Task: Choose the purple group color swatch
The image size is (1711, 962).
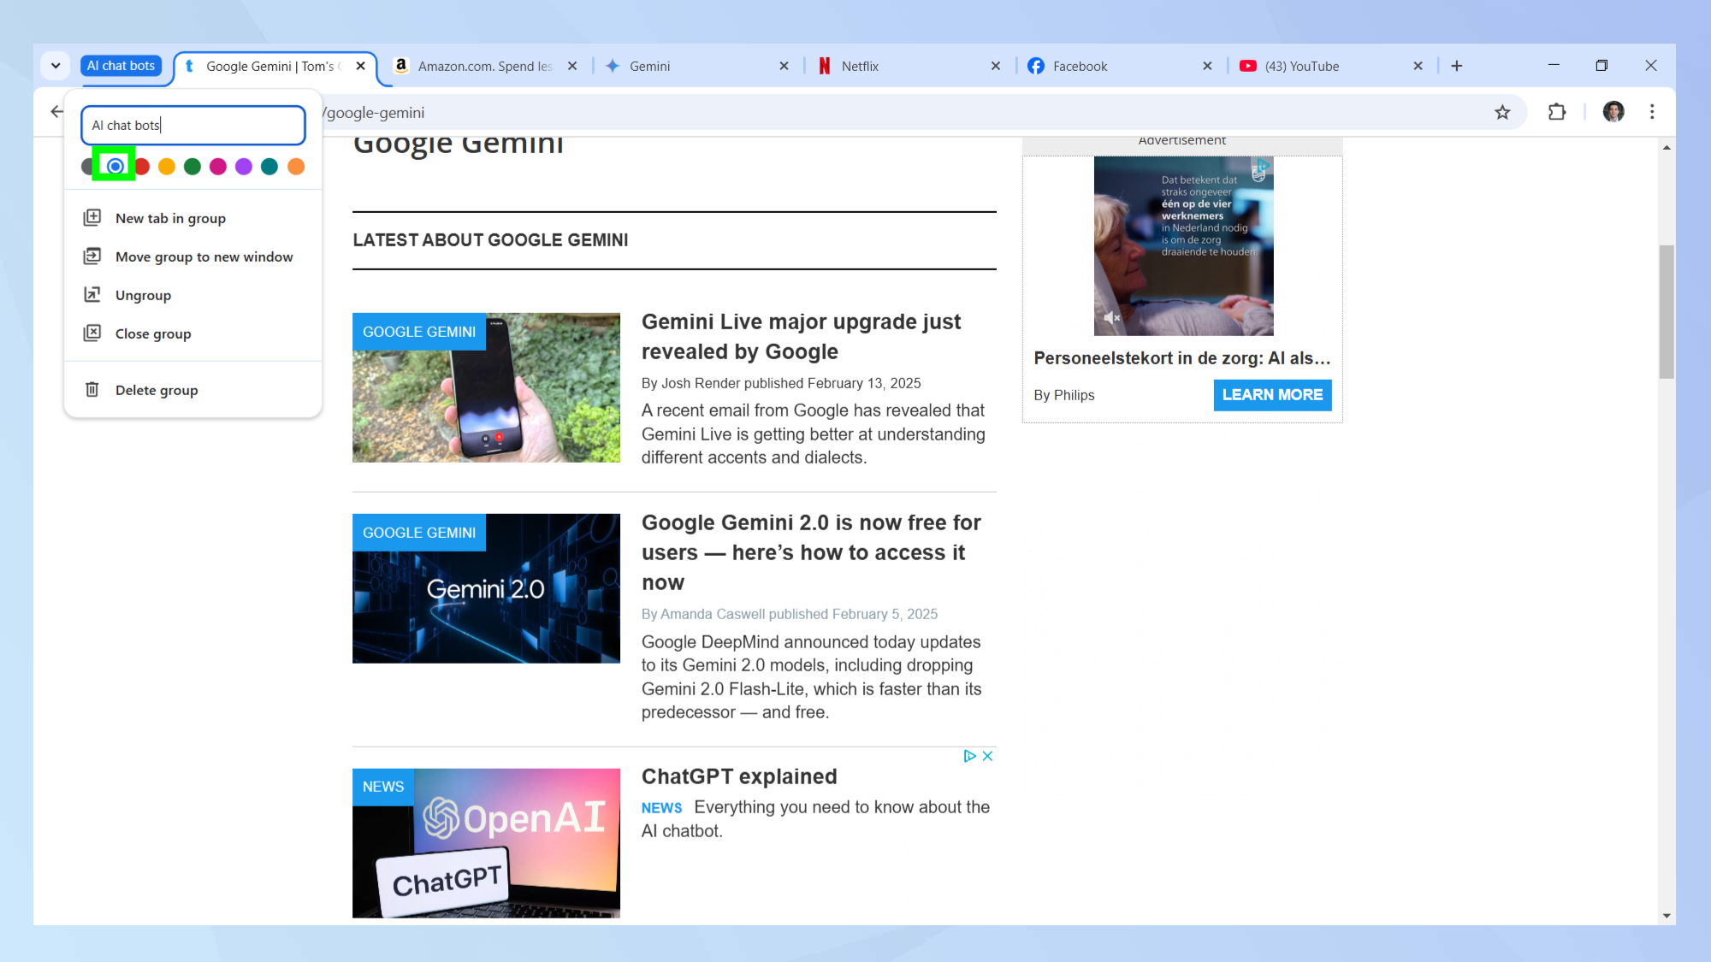Action: point(244,166)
